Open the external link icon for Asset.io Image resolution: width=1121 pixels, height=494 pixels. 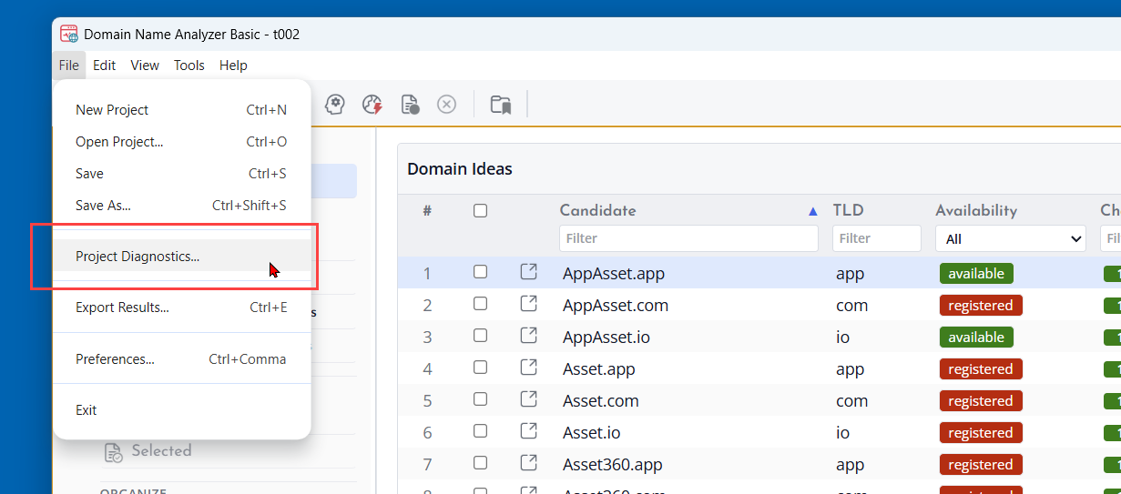pos(528,431)
